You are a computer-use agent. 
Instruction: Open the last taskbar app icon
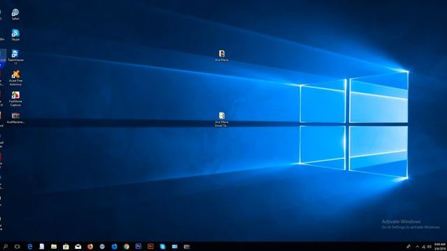(186, 246)
